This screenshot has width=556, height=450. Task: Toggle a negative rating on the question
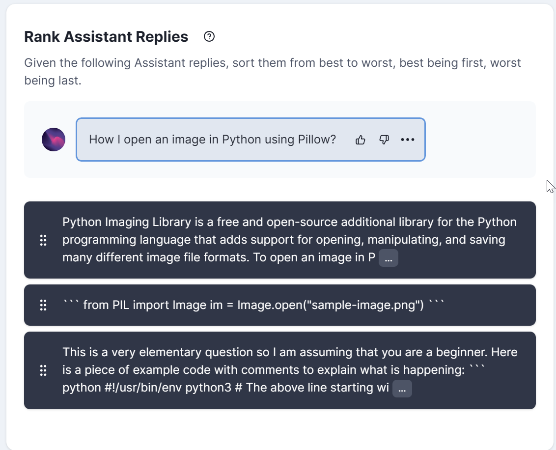click(x=384, y=140)
